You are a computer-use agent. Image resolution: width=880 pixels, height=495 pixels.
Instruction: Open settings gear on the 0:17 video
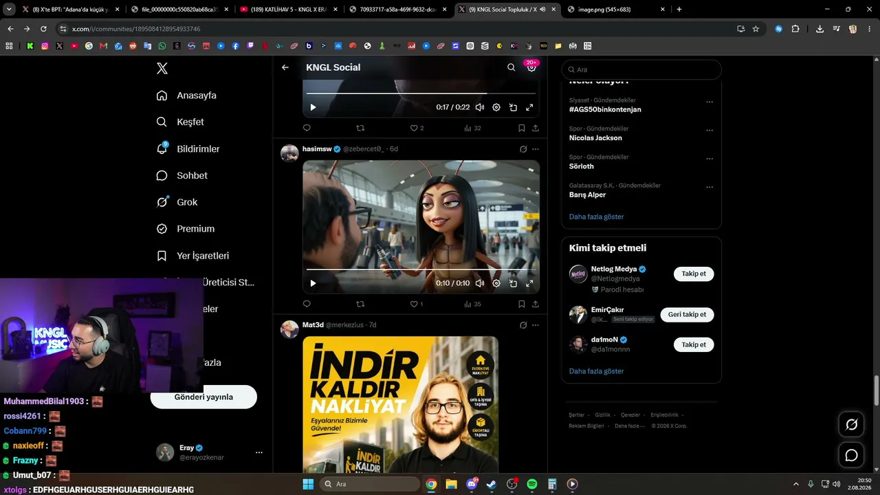point(496,107)
